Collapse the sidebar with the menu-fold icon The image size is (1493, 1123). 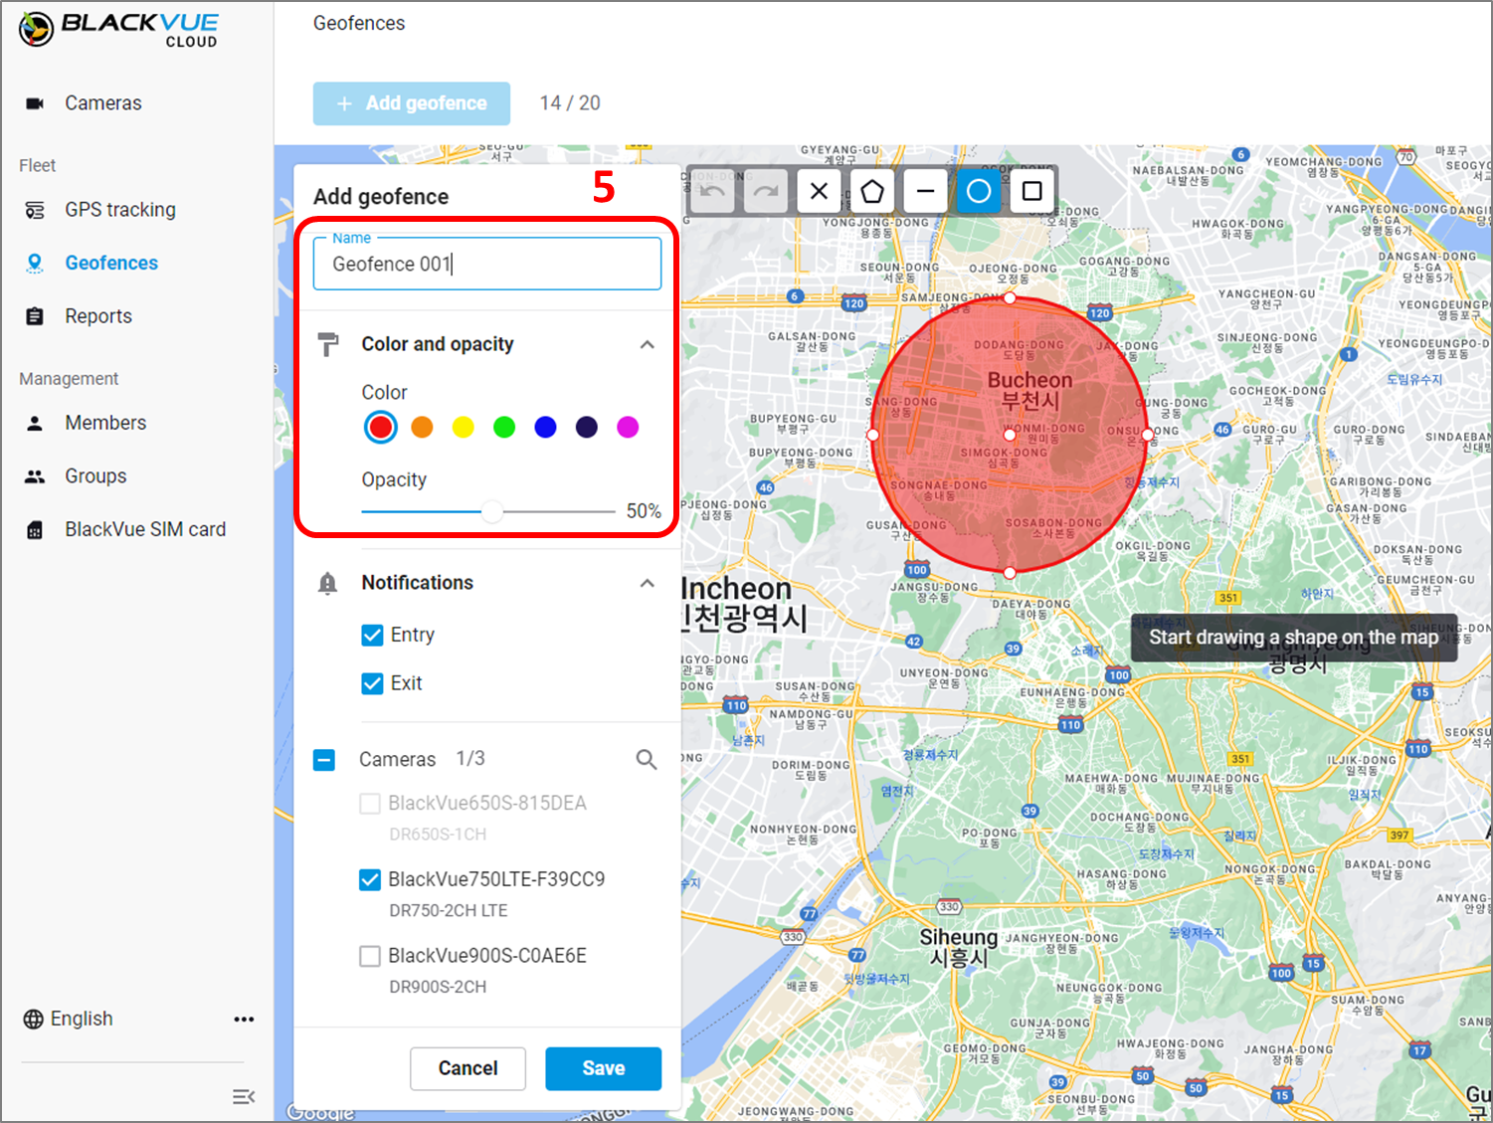coord(244,1096)
